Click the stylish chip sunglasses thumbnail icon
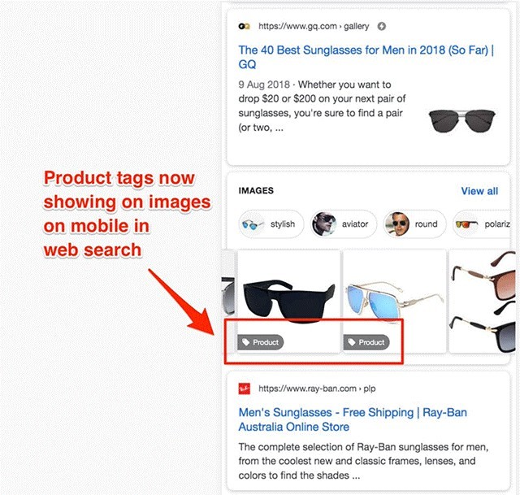The width and height of the screenshot is (520, 495). point(253,224)
